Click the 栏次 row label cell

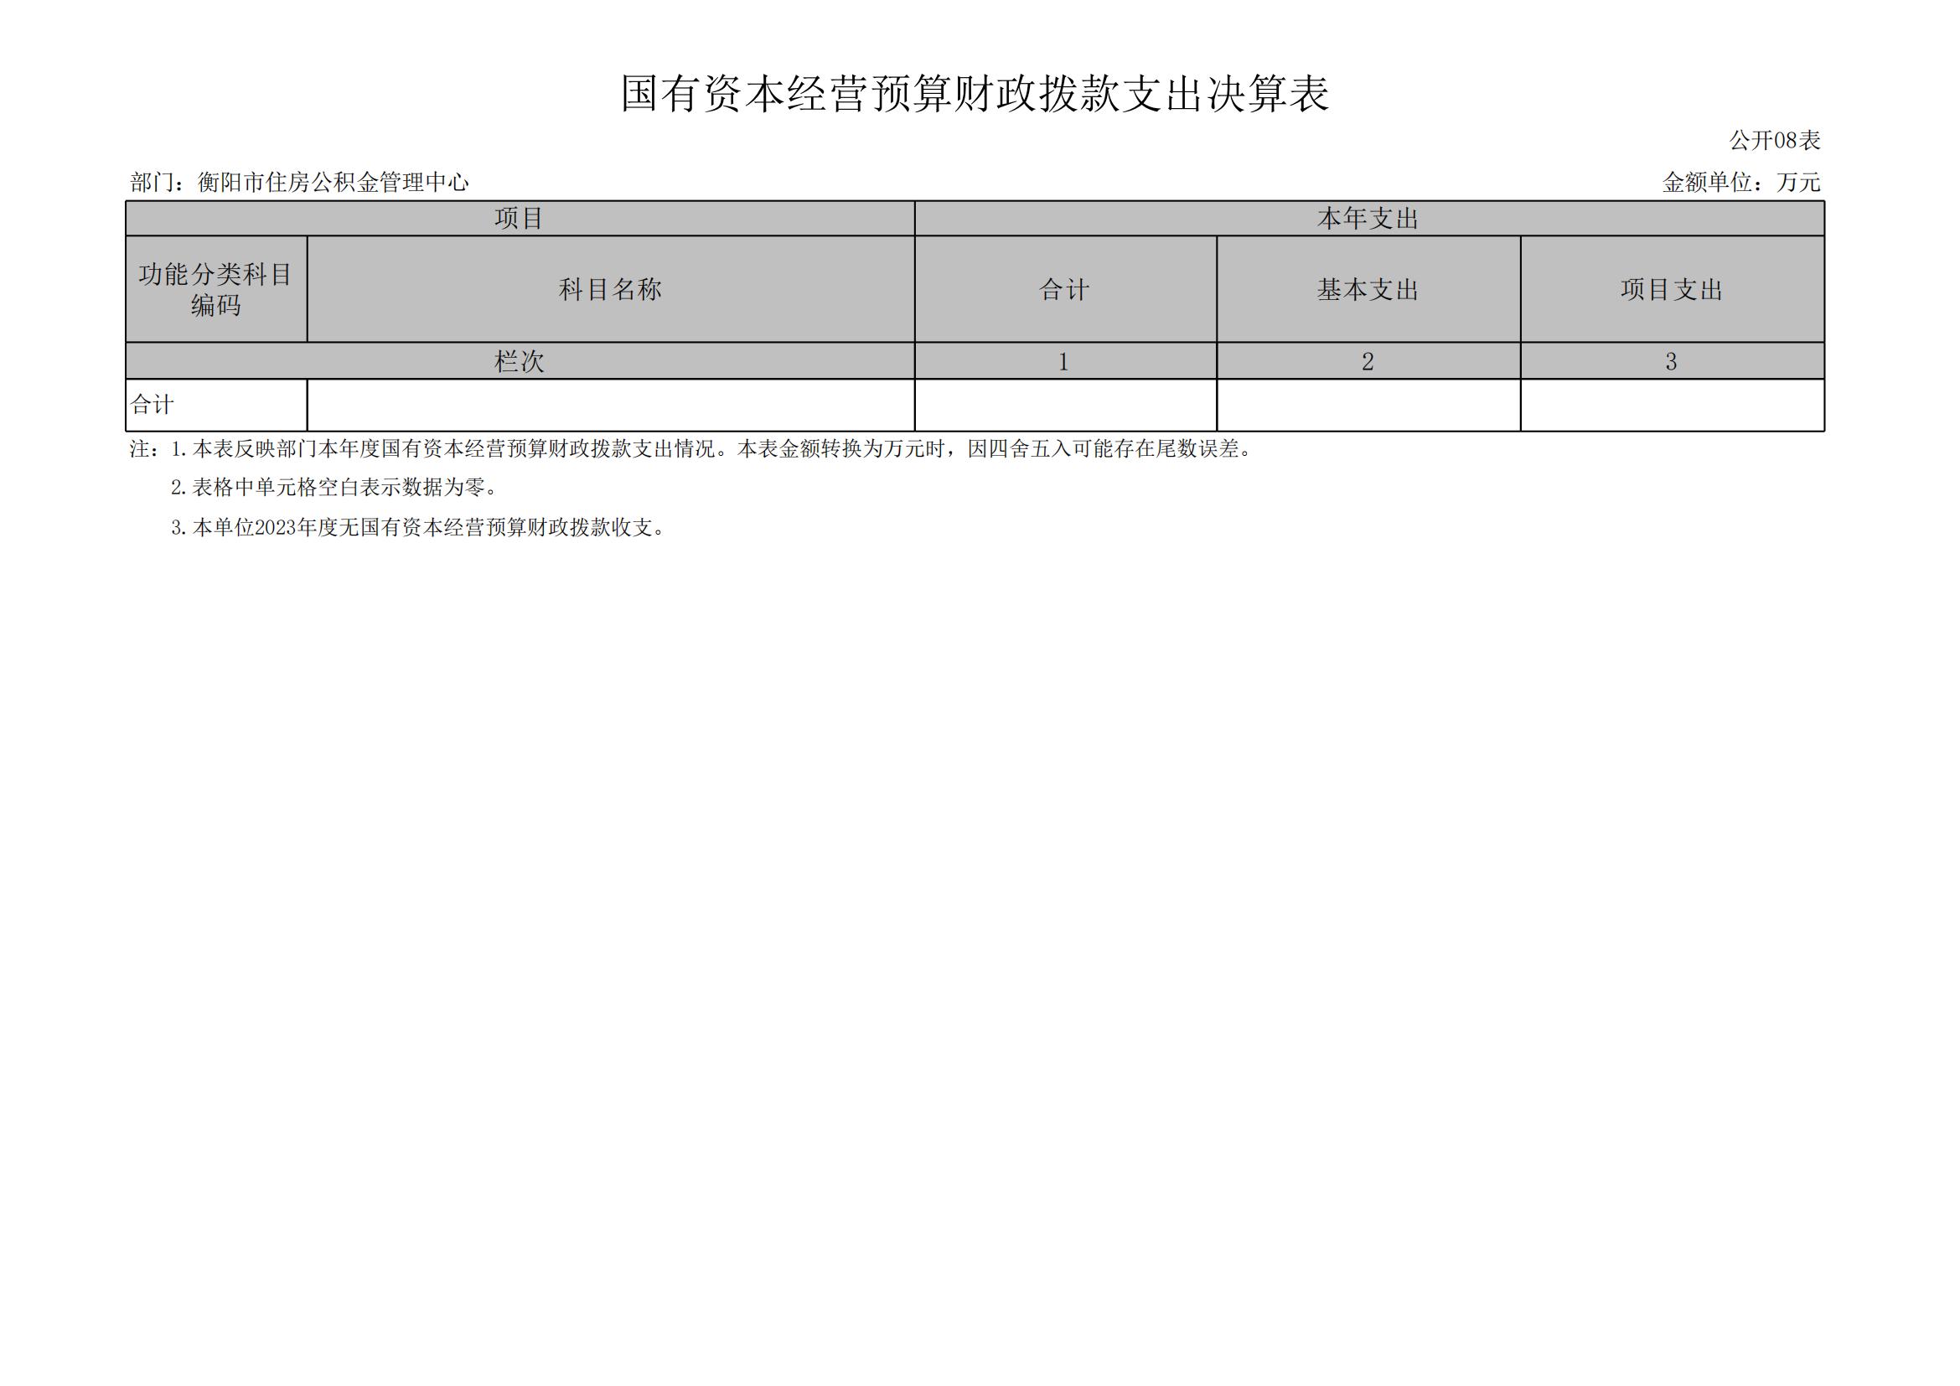[x=519, y=362]
